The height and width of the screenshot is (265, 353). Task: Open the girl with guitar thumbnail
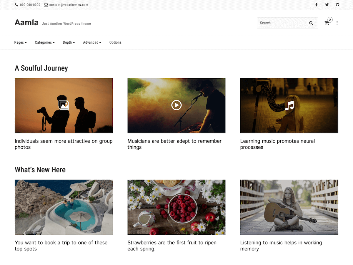289,207
